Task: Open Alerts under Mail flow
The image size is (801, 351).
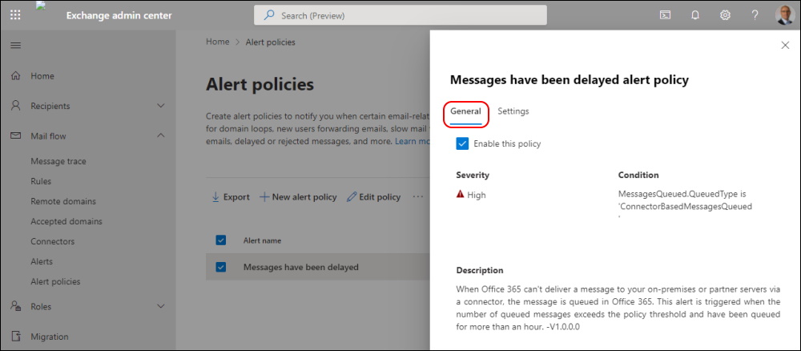Action: pos(42,261)
